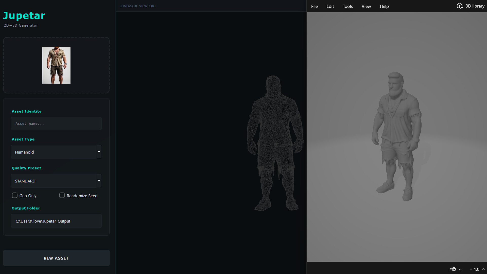Click the Cinematic Viewport label

point(138,6)
